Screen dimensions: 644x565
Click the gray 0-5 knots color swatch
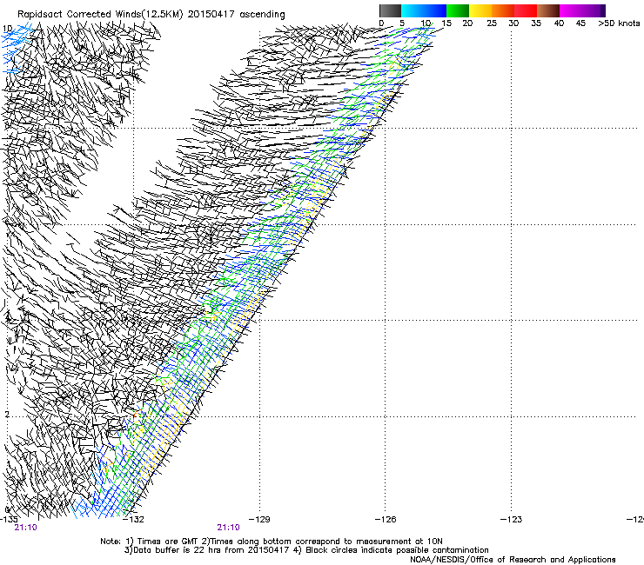(x=390, y=10)
